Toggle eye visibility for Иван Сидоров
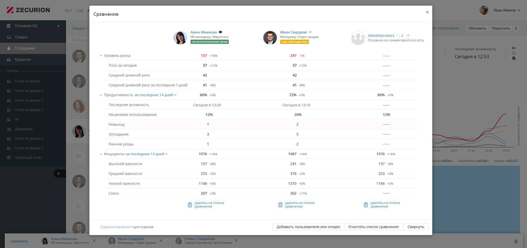This screenshot has height=248, width=527. (310, 32)
